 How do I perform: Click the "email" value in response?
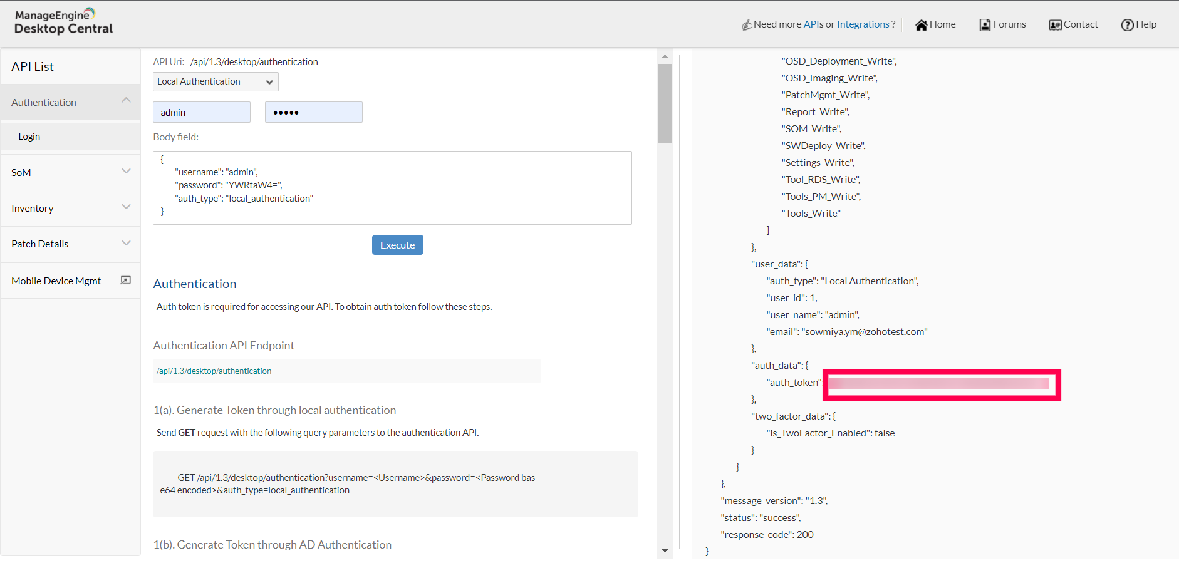point(865,332)
